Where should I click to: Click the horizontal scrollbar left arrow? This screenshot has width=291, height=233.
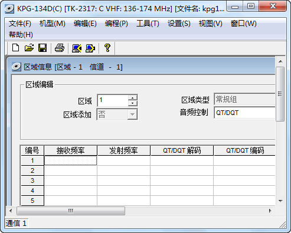click(x=11, y=211)
